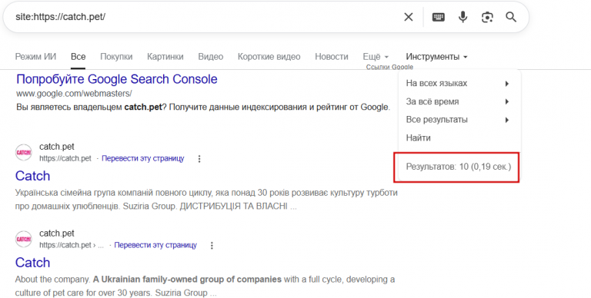Switch to Режим ИИ tab

coord(35,57)
